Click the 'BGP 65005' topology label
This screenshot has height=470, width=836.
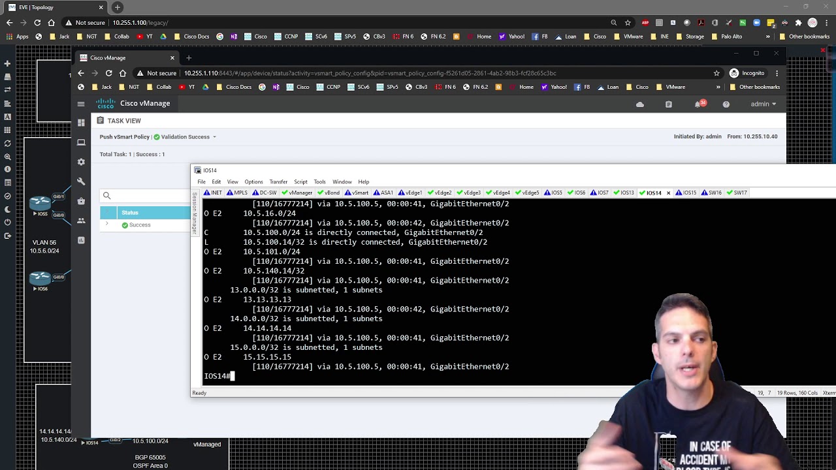(x=150, y=458)
